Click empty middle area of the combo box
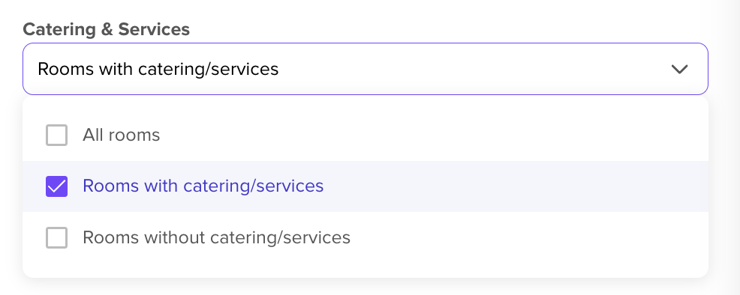The height and width of the screenshot is (295, 740). pos(472,69)
